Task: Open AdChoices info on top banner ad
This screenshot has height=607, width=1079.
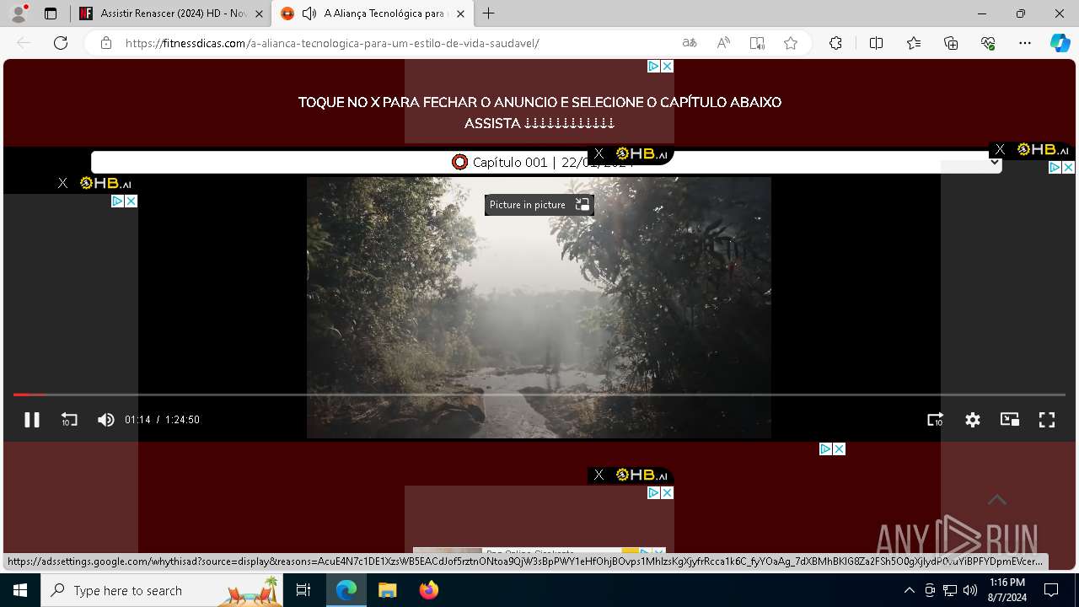Action: [x=653, y=66]
